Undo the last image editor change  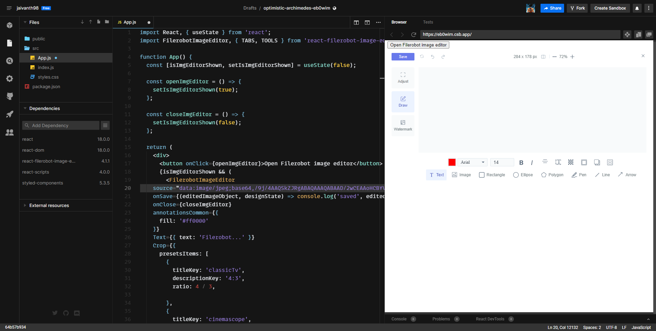coord(433,57)
